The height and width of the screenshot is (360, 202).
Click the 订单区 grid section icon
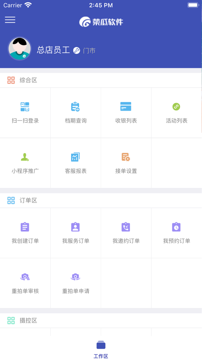pyautogui.click(x=11, y=200)
